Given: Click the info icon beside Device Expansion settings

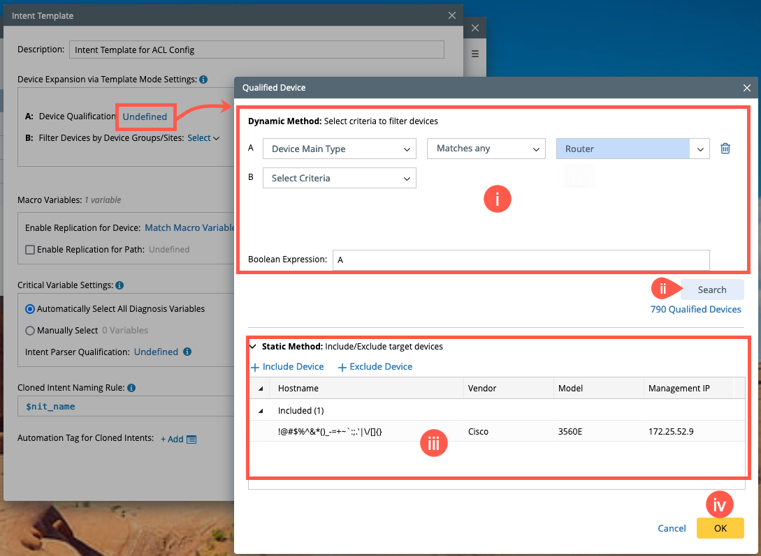Looking at the screenshot, I should [203, 80].
